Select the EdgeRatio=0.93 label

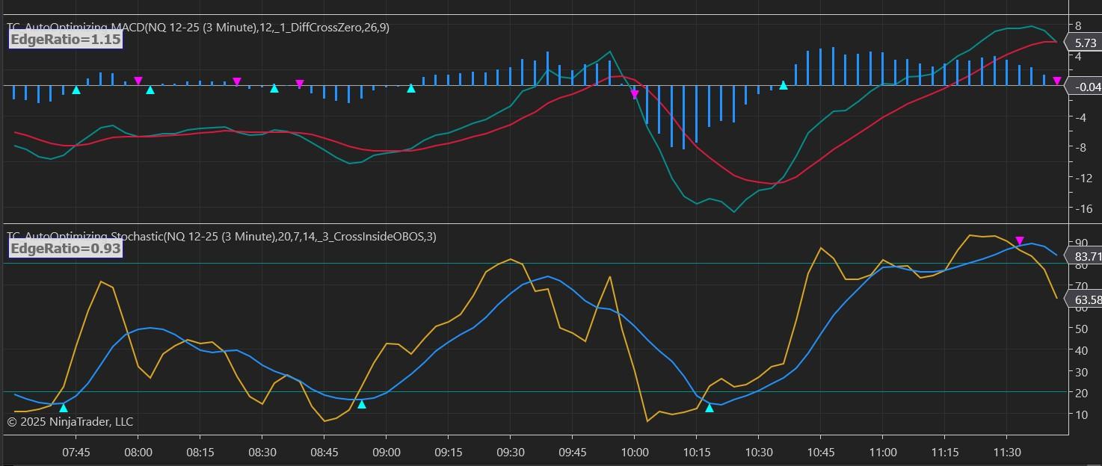(66, 249)
